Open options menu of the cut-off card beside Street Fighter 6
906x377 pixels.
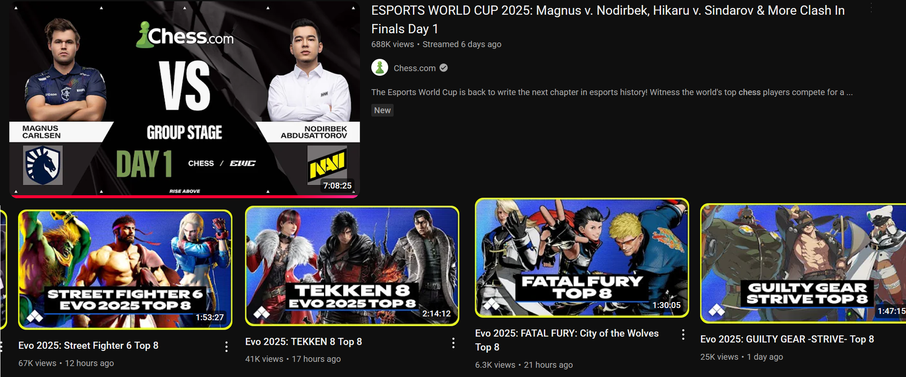tap(2, 347)
